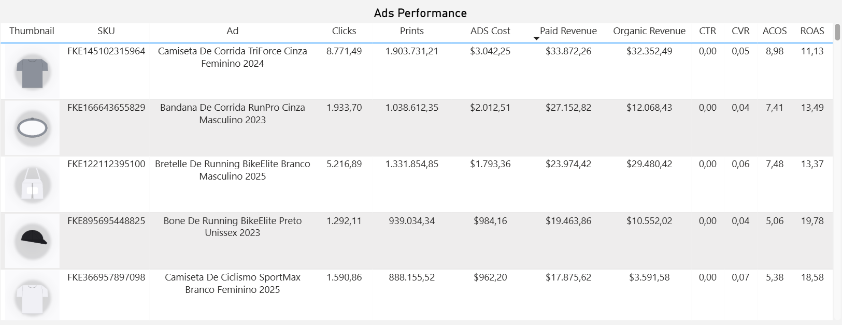The image size is (842, 325).
Task: Sort the table by Organic Revenue
Action: click(649, 31)
